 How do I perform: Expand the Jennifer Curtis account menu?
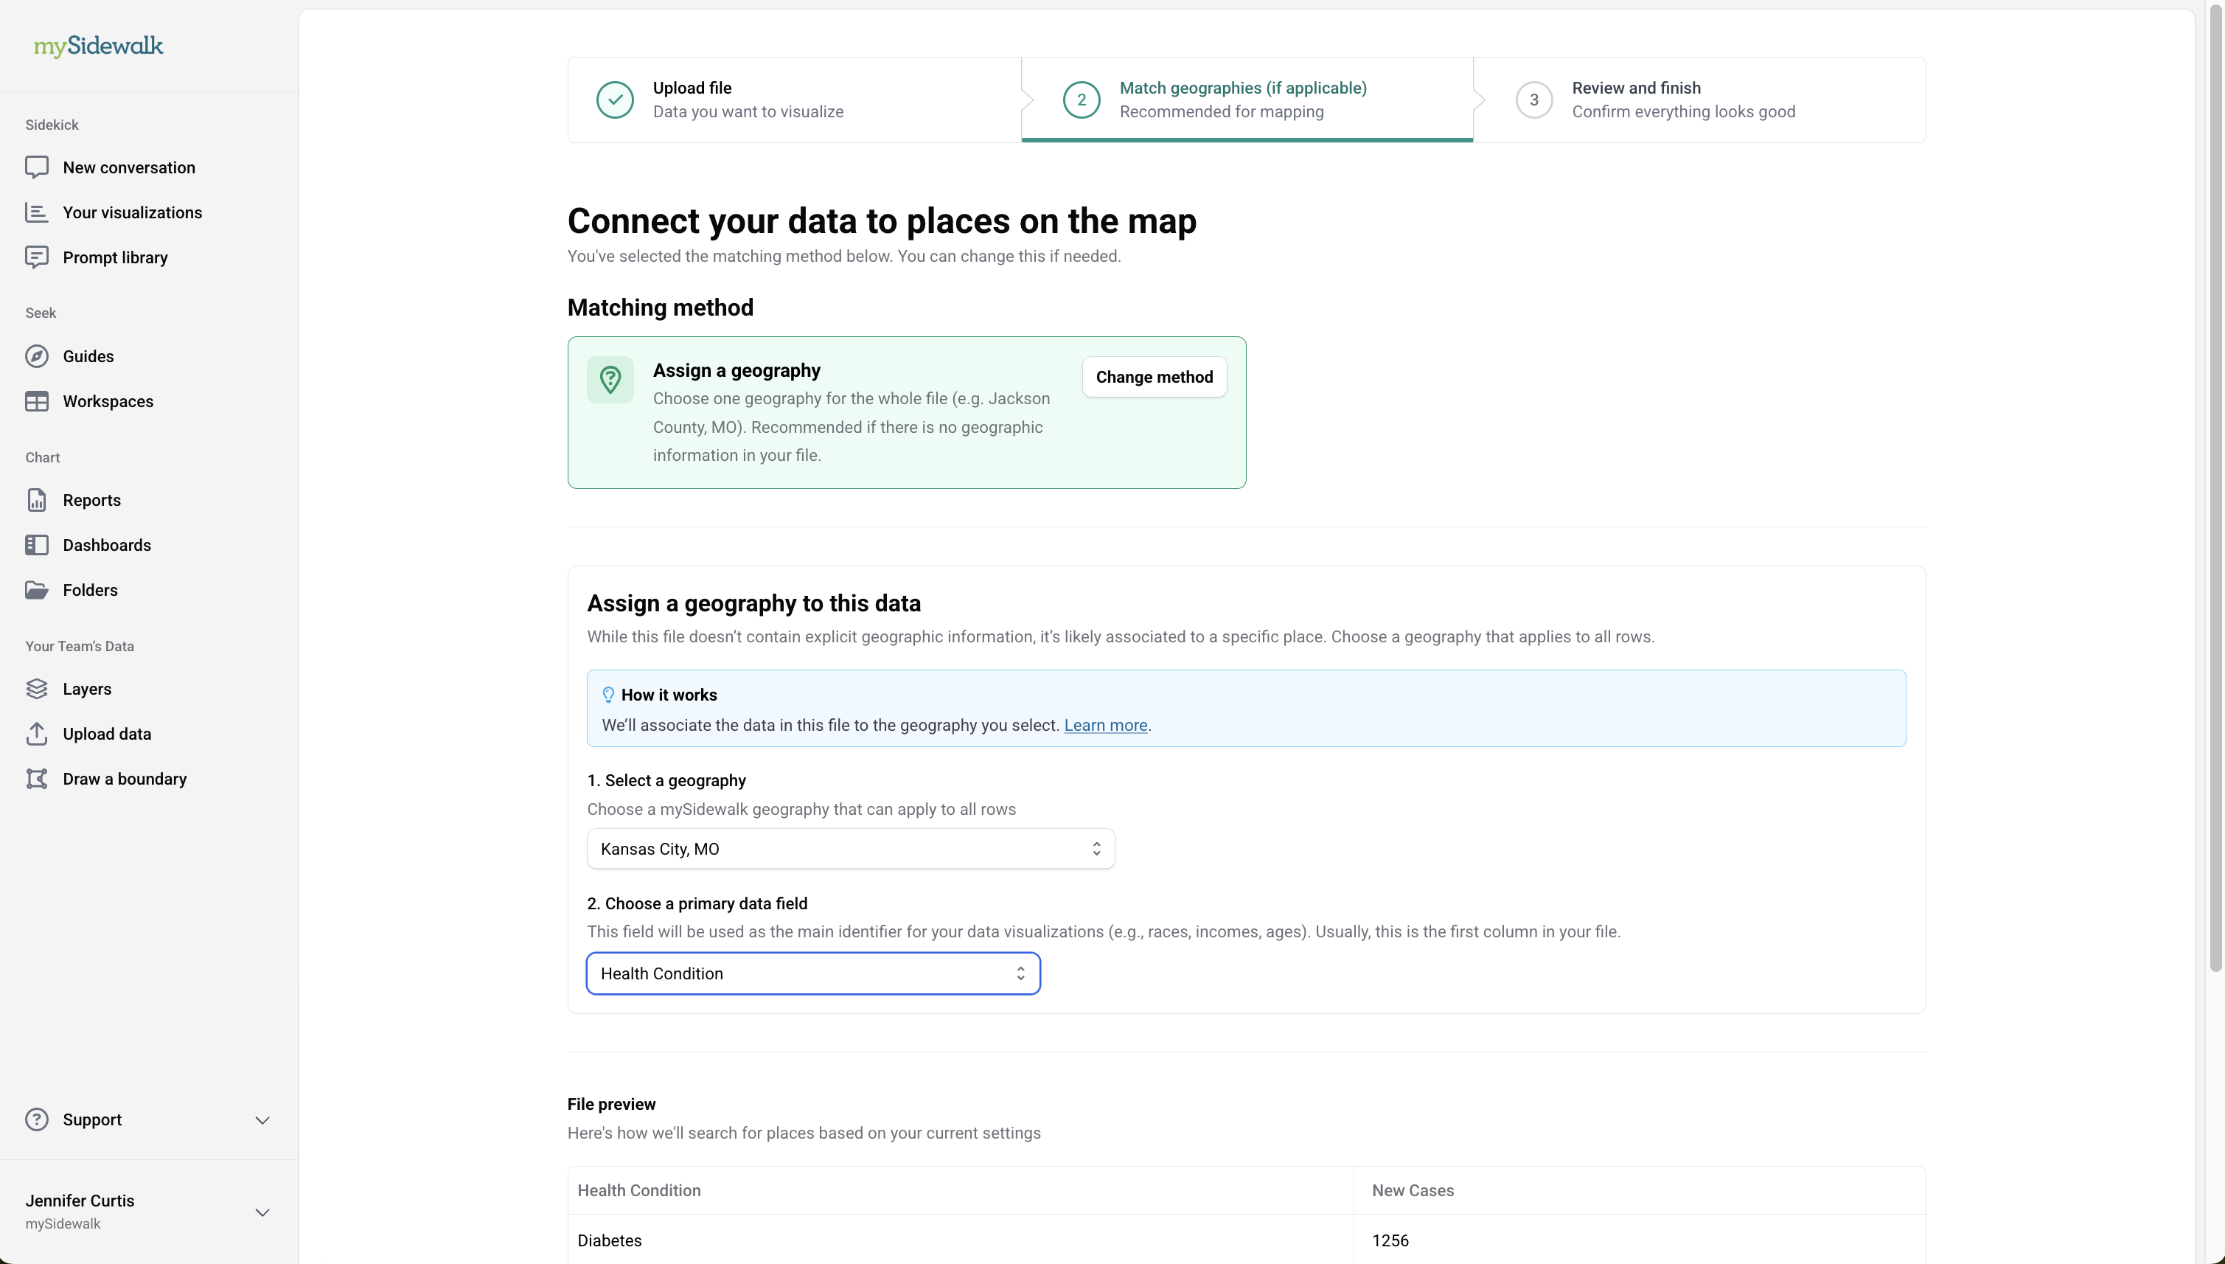click(x=262, y=1213)
